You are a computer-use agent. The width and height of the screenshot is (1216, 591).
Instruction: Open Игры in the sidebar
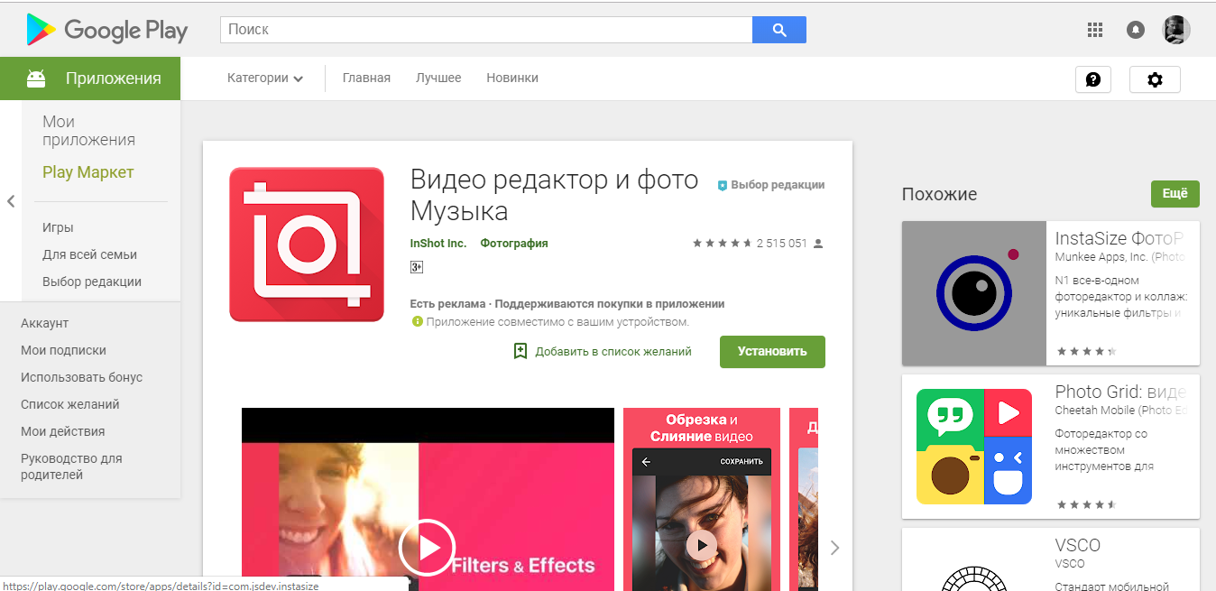pyautogui.click(x=58, y=227)
